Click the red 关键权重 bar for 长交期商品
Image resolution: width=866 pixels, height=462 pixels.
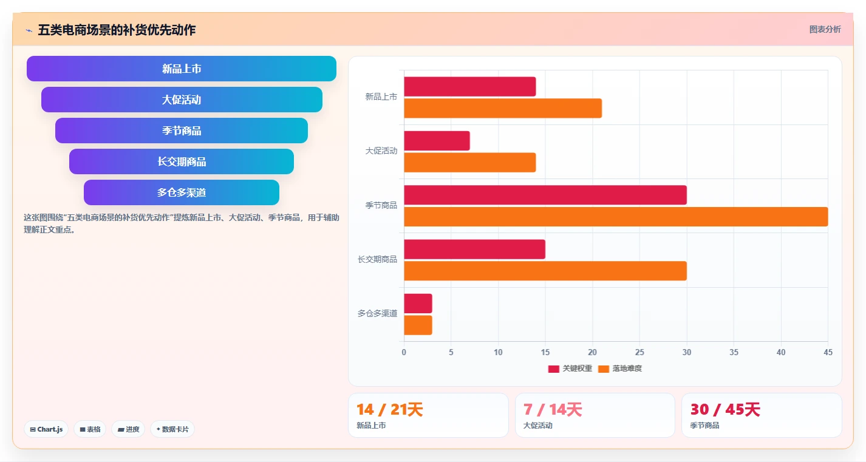[474, 249]
